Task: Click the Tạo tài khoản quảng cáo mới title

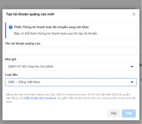Action: (30, 14)
